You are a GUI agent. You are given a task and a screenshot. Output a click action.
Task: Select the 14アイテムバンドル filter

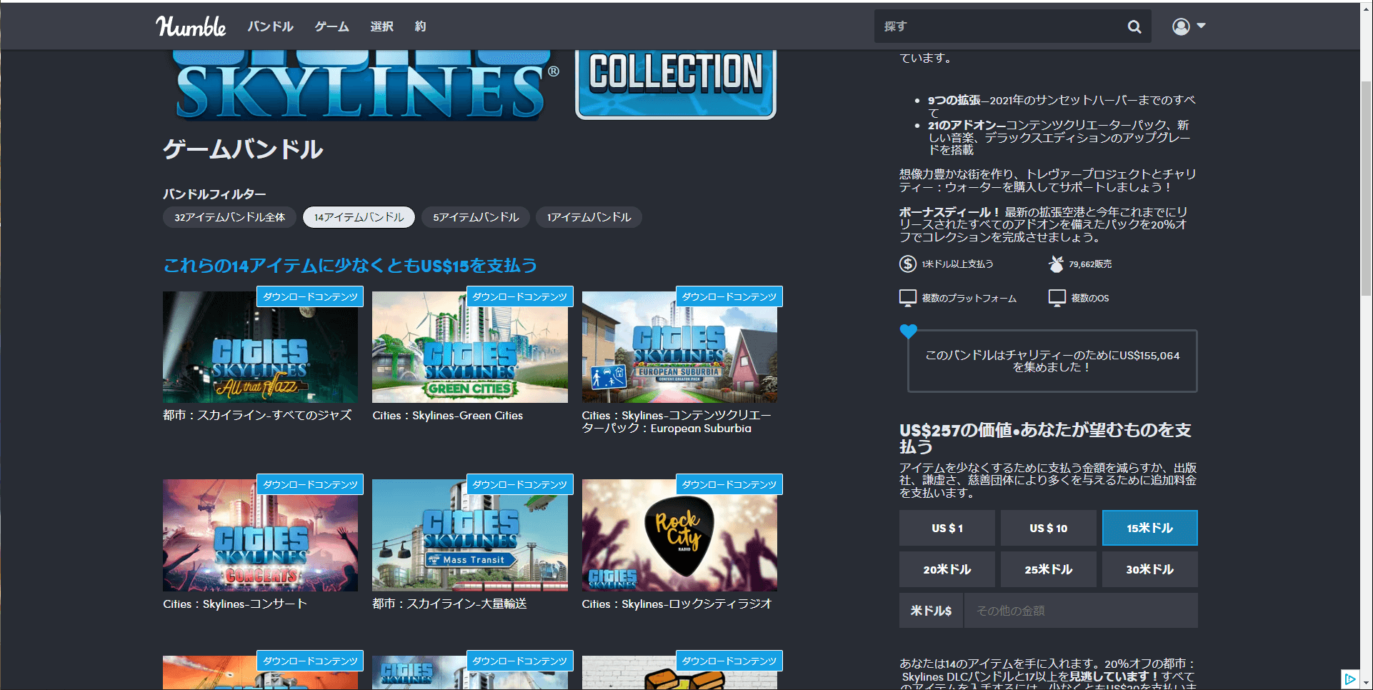[359, 217]
